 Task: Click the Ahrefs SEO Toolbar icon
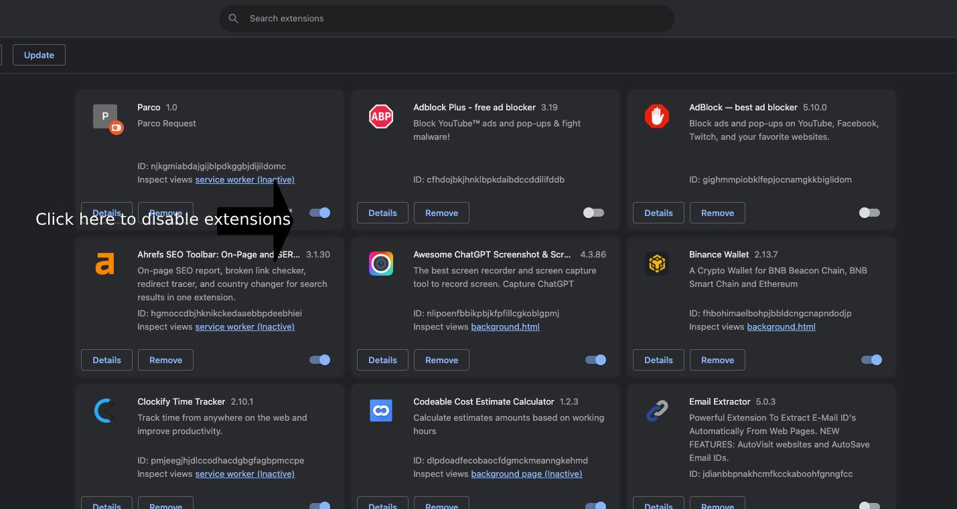click(x=105, y=264)
